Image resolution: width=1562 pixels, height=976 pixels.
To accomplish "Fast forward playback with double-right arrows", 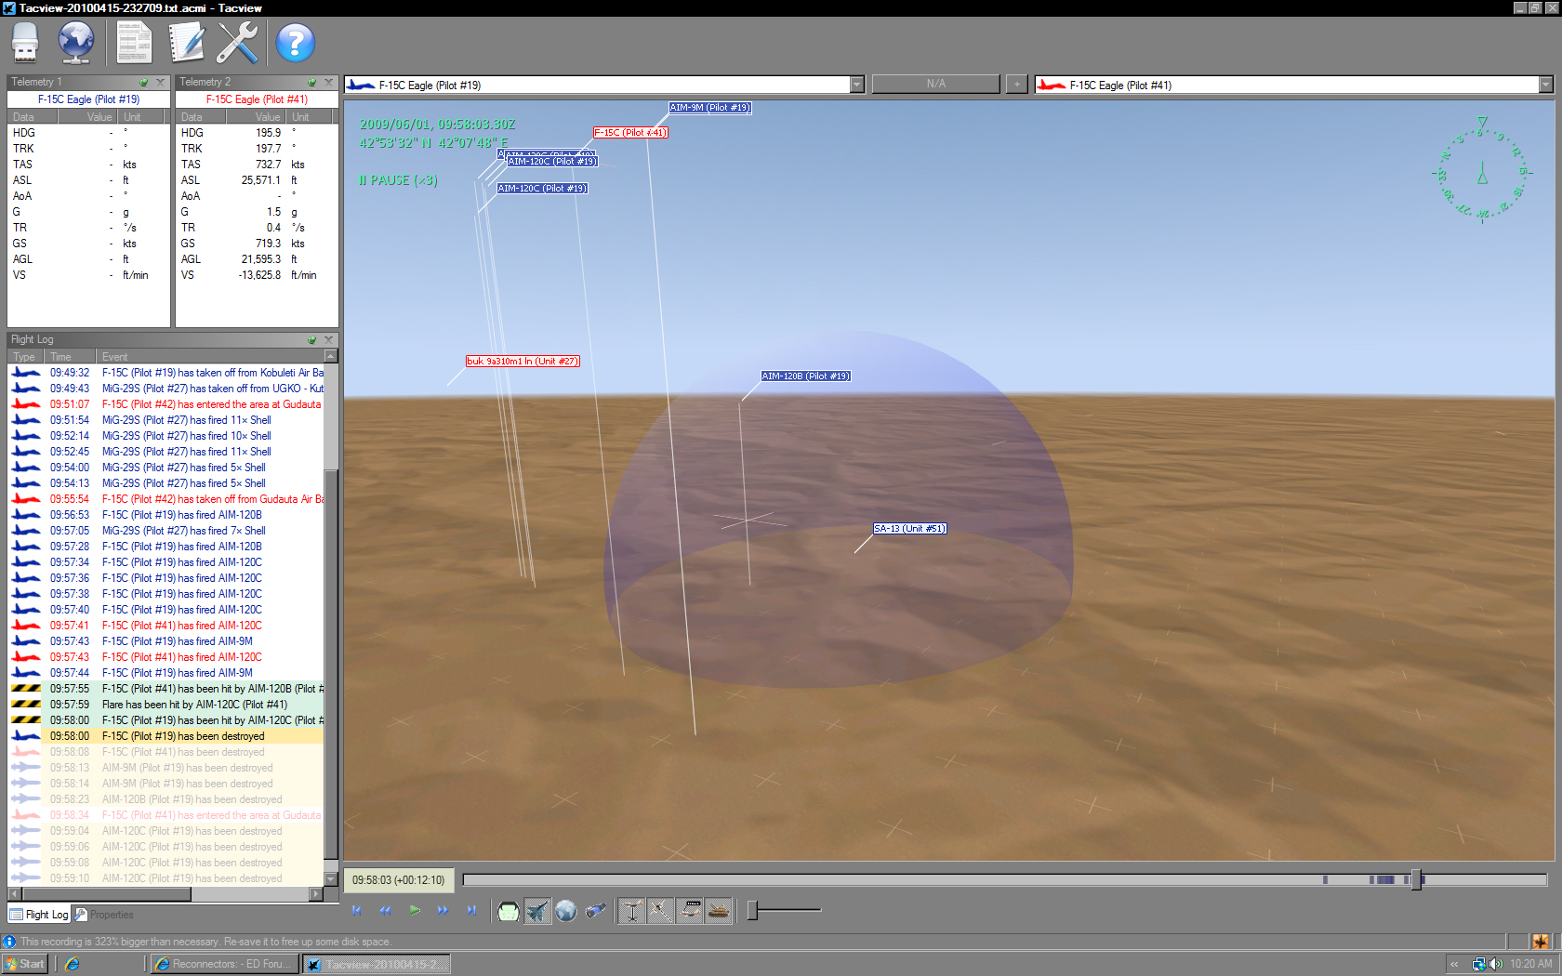I will click(443, 911).
